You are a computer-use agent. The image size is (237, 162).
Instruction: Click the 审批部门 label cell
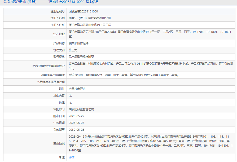[35, 109]
